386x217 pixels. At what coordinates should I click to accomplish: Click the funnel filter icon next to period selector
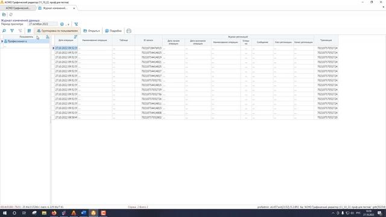[76, 24]
